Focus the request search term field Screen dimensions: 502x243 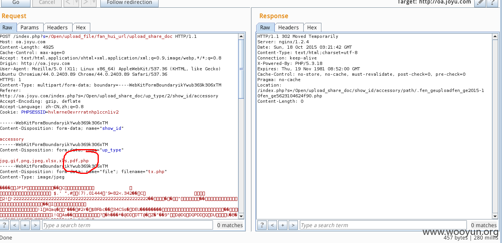127,225
